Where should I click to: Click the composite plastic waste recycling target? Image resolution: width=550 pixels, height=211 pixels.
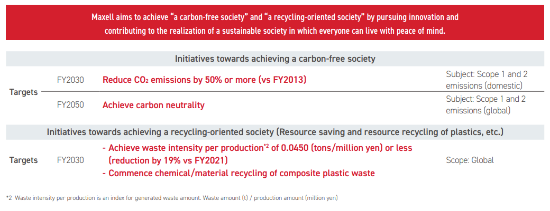[x=239, y=173]
